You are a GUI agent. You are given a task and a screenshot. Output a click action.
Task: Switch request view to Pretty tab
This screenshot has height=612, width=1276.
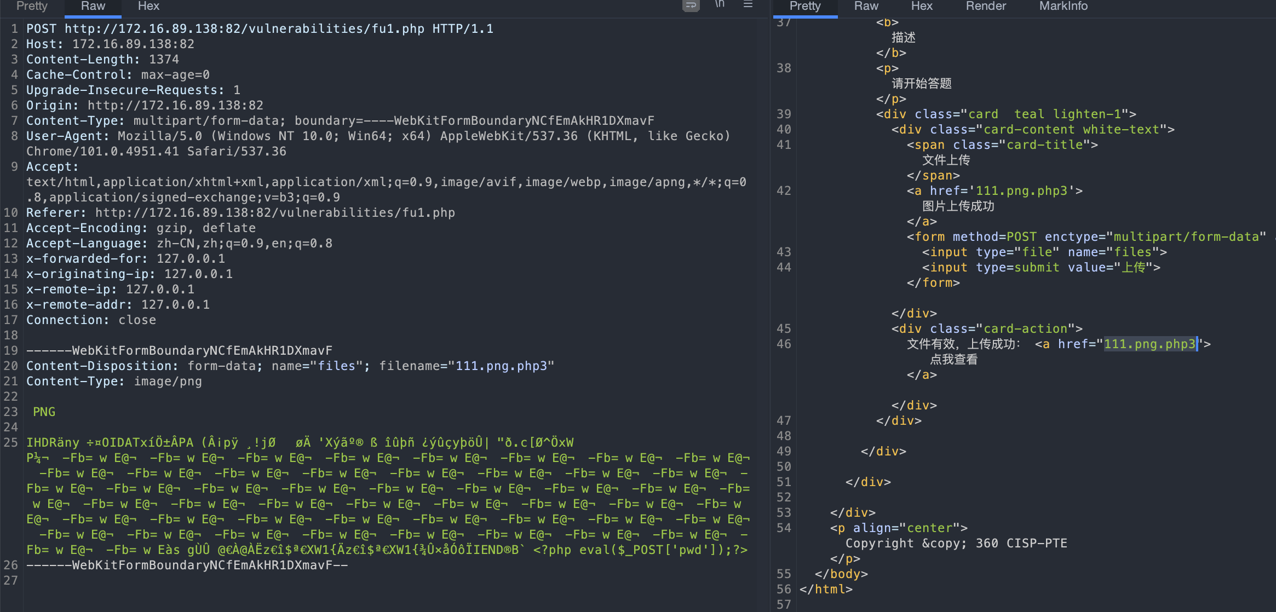(x=32, y=6)
